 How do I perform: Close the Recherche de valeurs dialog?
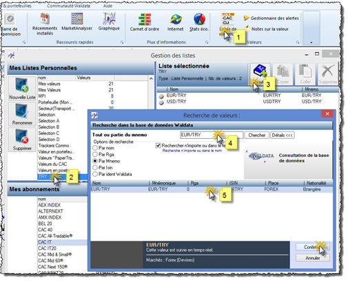[x=327, y=113]
